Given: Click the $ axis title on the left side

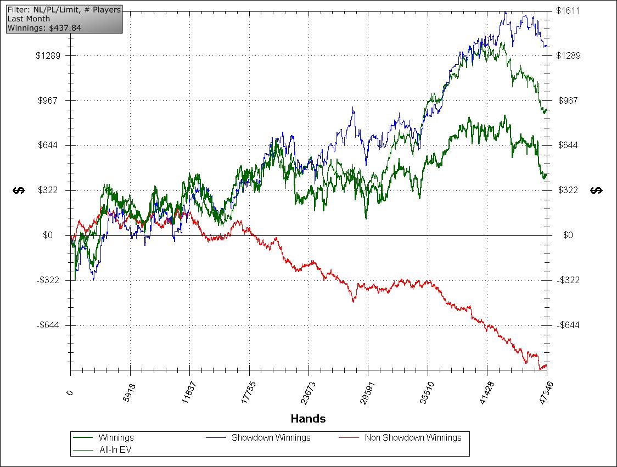Looking at the screenshot, I should point(19,190).
